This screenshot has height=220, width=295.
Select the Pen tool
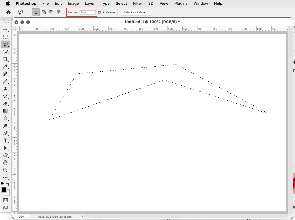5,133
